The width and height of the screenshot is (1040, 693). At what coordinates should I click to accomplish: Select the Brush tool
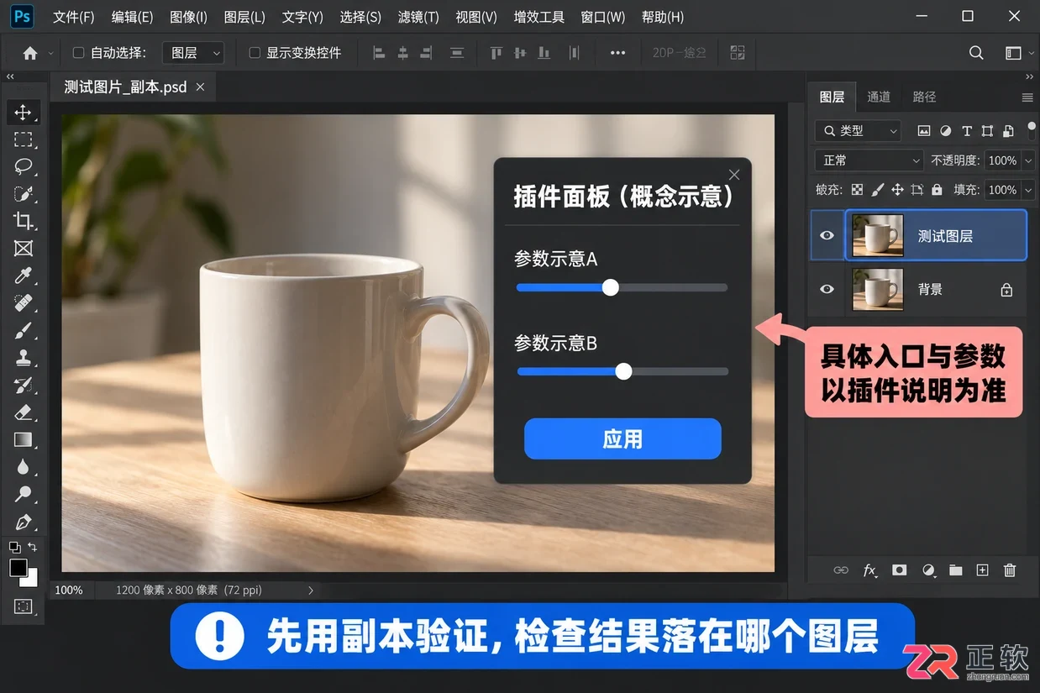(x=23, y=330)
